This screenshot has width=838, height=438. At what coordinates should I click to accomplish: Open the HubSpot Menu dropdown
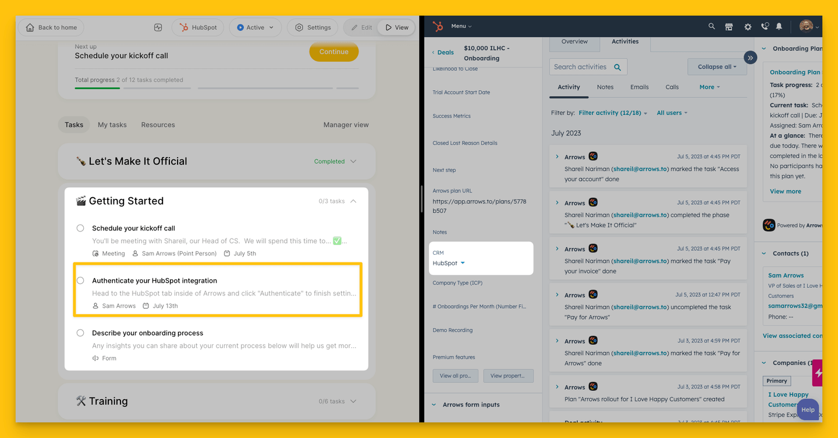[461, 26]
